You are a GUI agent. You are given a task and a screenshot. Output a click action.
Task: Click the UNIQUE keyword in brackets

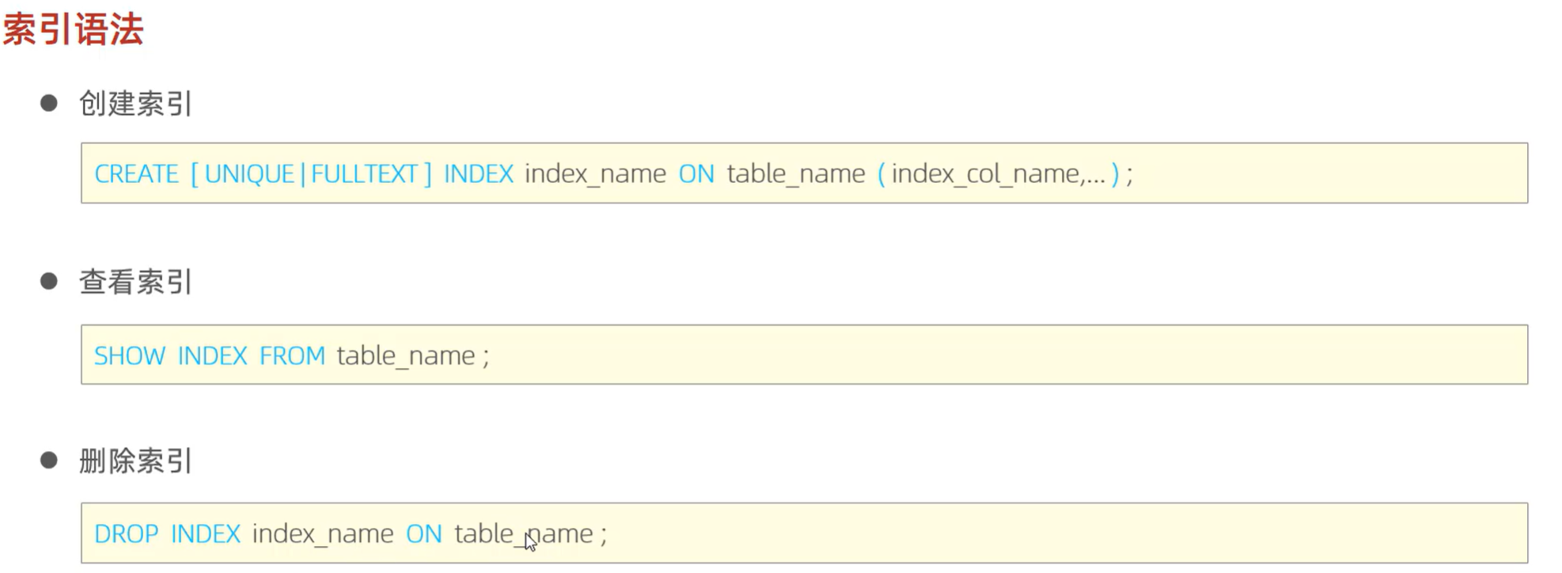click(x=249, y=174)
